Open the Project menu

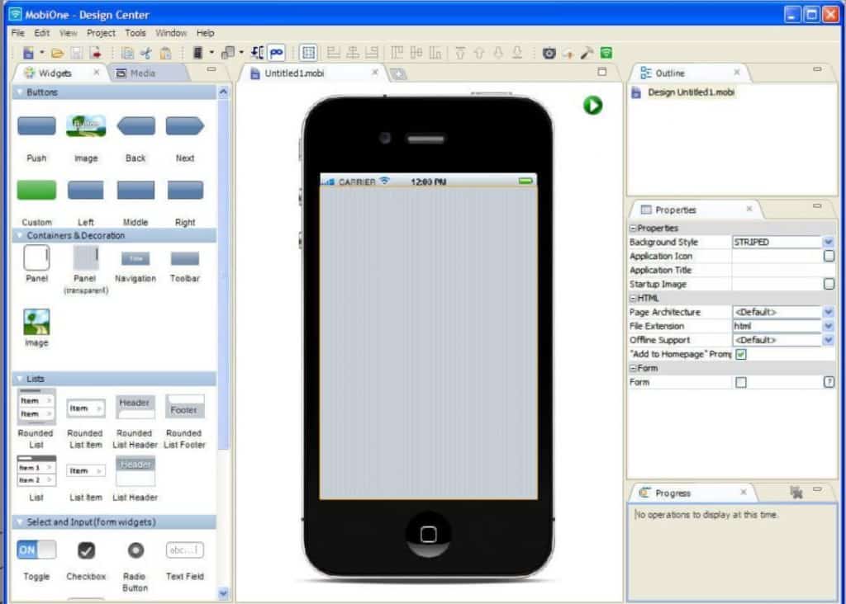(101, 33)
